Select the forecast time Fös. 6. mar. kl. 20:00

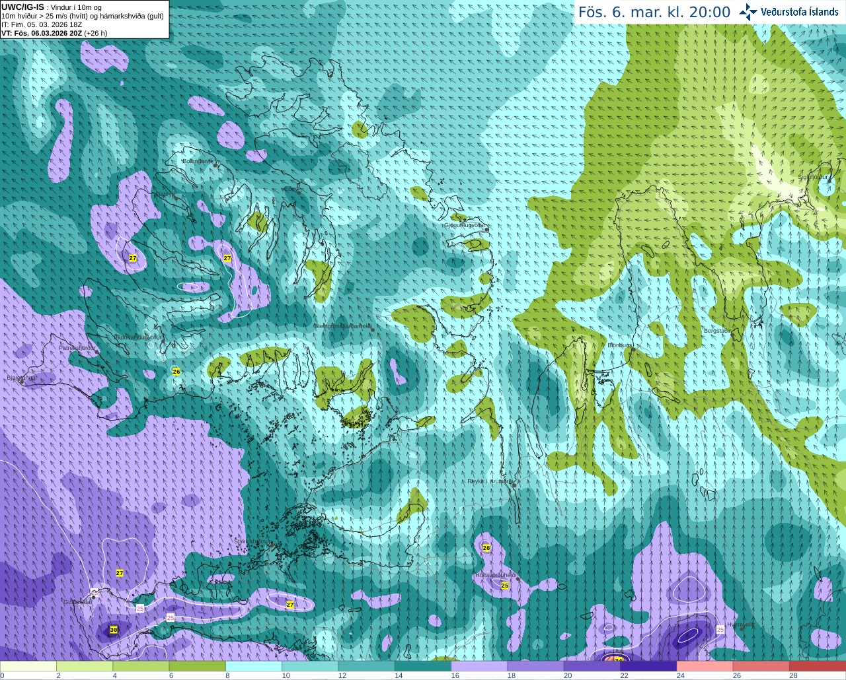654,12
